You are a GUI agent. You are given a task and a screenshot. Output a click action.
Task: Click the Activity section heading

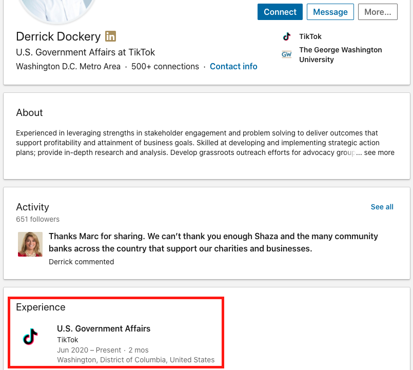pyautogui.click(x=32, y=207)
